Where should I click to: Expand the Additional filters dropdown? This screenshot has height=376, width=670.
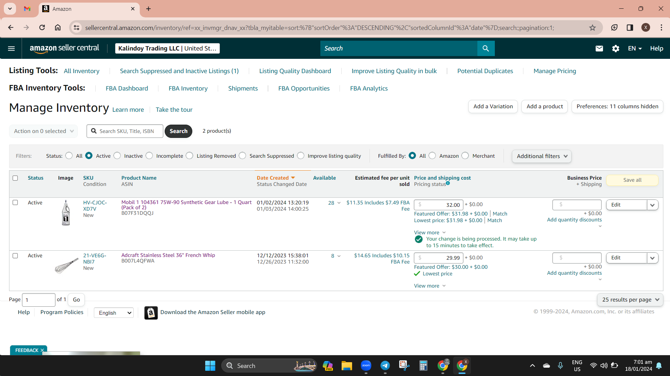(x=542, y=156)
